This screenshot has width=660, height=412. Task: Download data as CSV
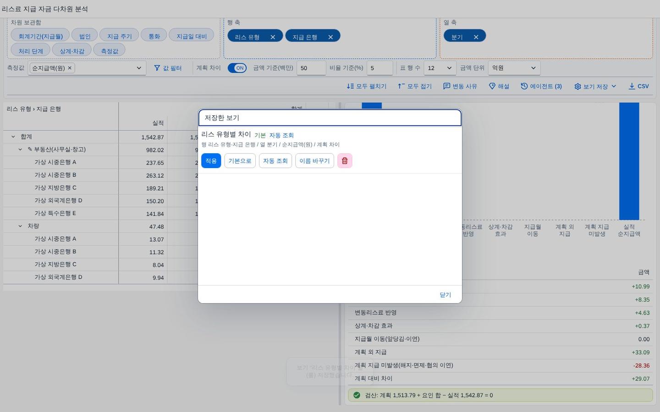(638, 86)
